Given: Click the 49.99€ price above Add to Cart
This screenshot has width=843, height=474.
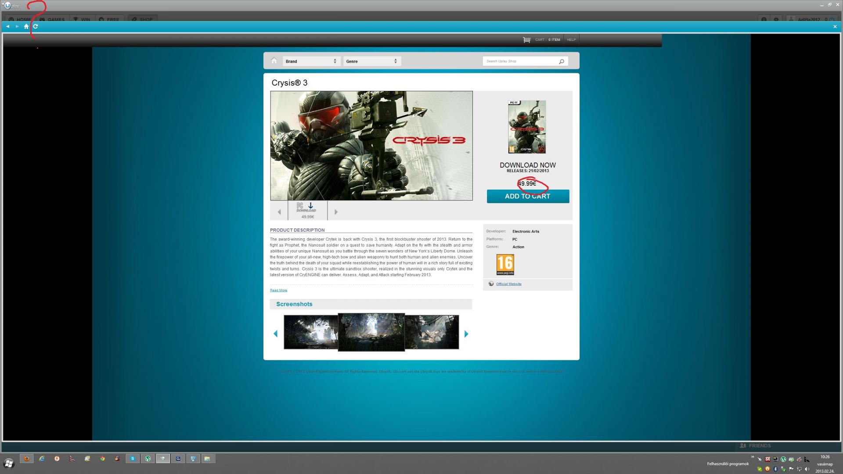Looking at the screenshot, I should [527, 183].
